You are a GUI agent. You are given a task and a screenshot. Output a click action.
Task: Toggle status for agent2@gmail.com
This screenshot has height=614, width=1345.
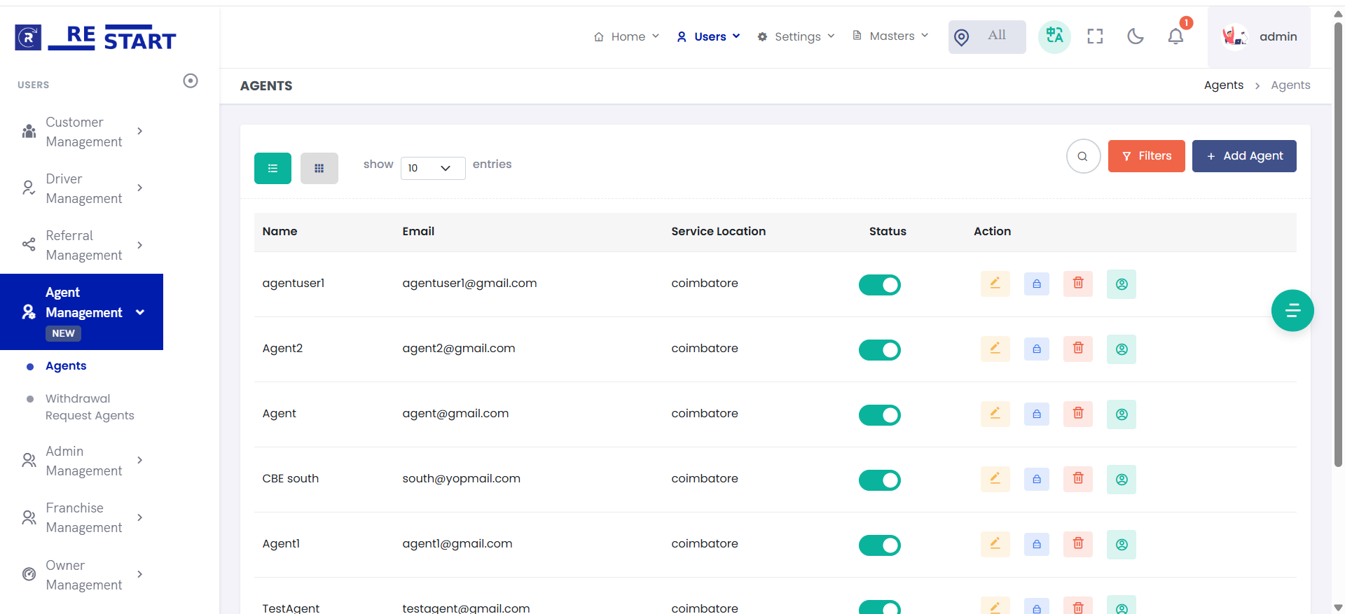pyautogui.click(x=879, y=350)
